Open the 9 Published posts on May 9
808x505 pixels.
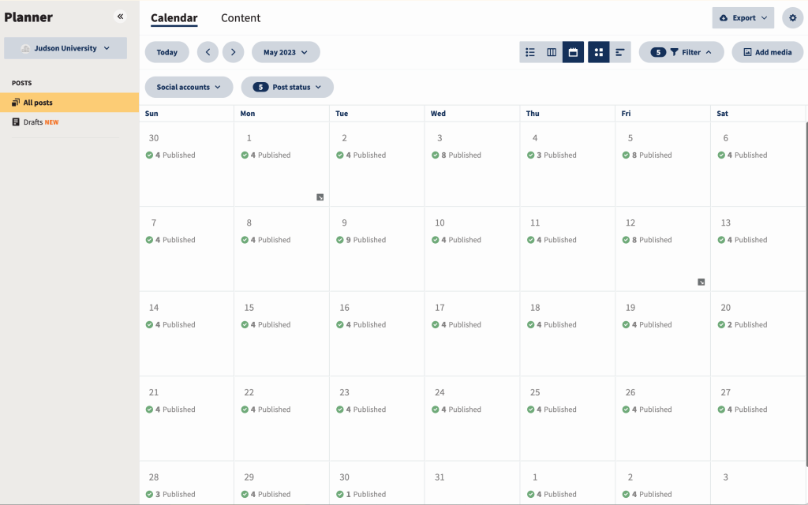pyautogui.click(x=365, y=240)
